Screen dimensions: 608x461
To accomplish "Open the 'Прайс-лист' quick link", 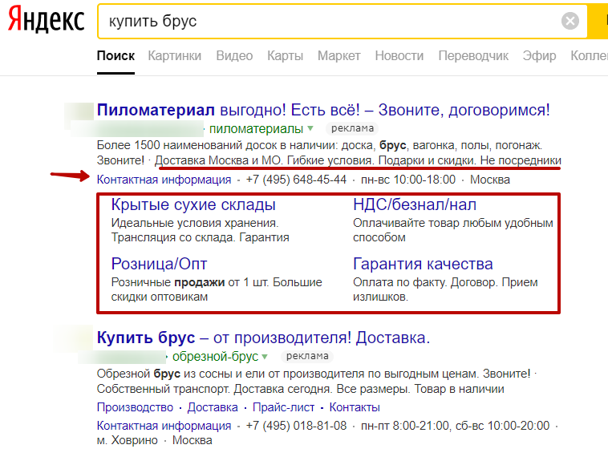I will (x=283, y=407).
